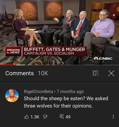View the 49 replies count
119x127 pixels.
point(68,117)
